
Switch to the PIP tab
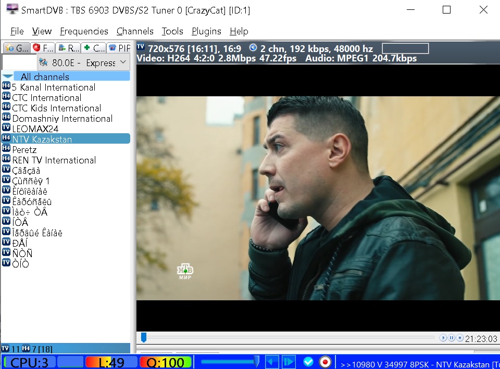pyautogui.click(x=119, y=48)
